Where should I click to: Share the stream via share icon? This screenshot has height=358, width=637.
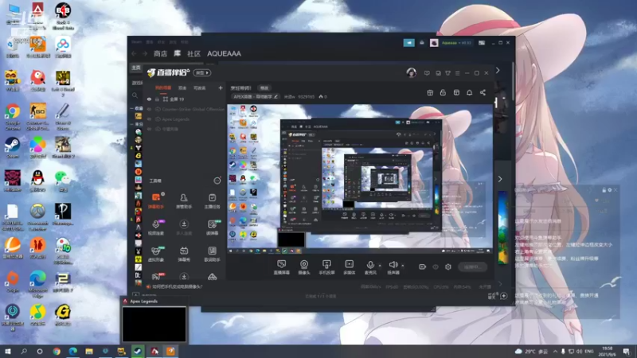483,92
